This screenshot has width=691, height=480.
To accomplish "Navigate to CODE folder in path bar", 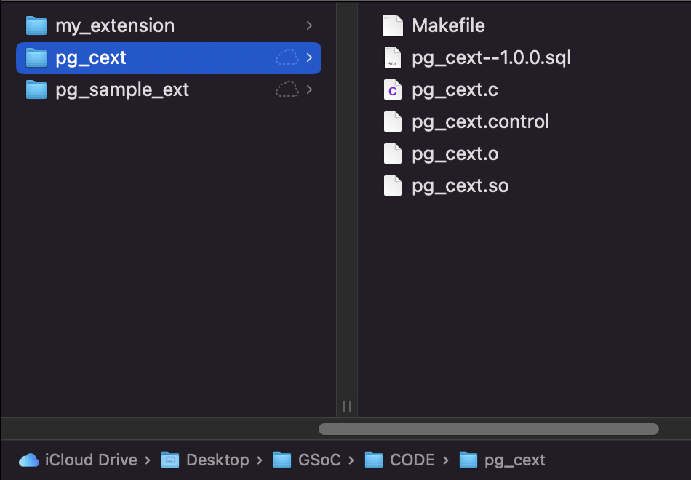I will pyautogui.click(x=412, y=460).
